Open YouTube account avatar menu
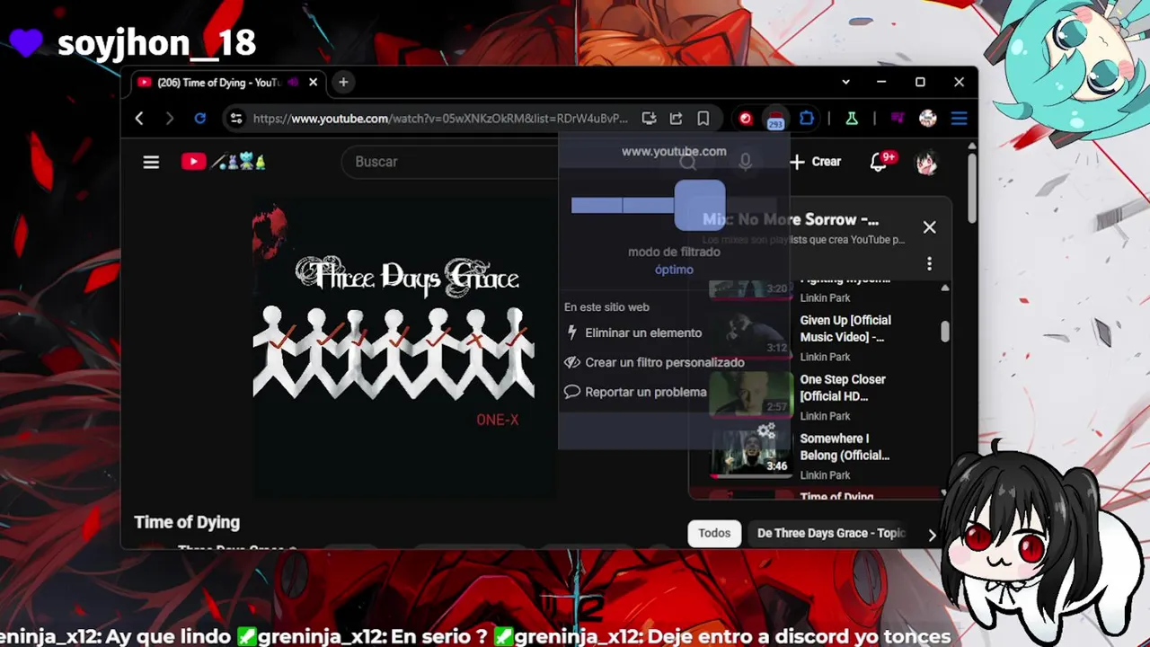 pyautogui.click(x=926, y=162)
